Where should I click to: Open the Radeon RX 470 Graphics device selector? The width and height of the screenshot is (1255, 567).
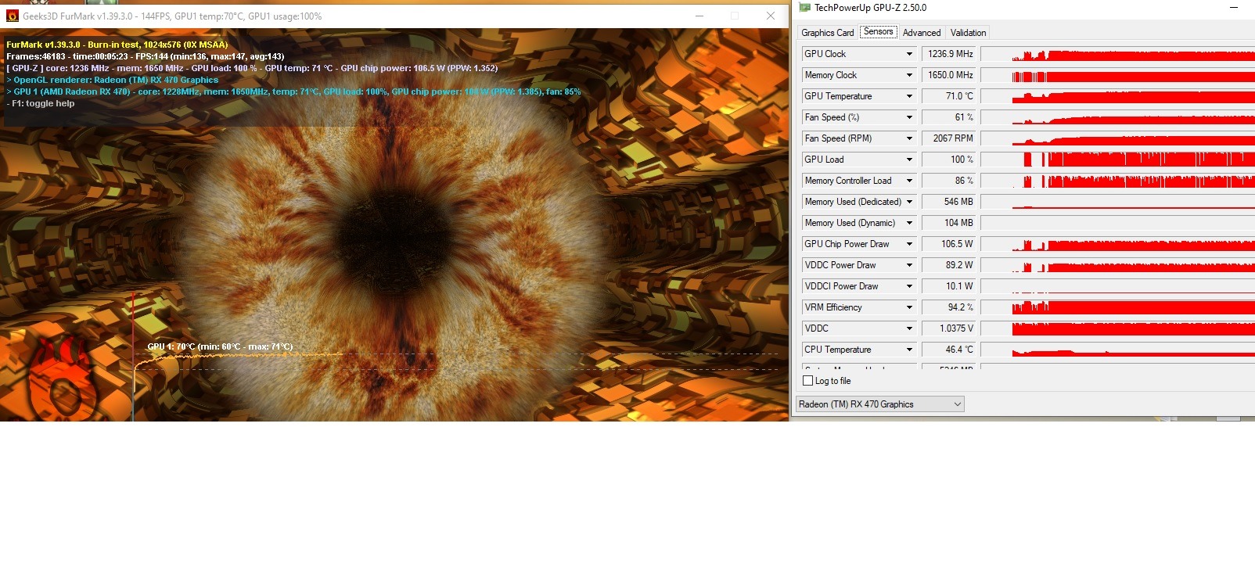point(880,404)
